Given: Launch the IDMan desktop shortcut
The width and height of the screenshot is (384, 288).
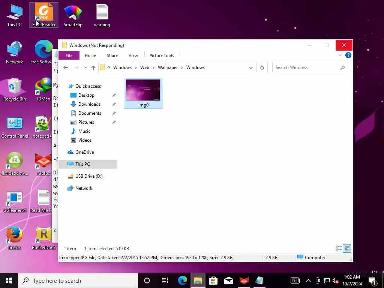Looking at the screenshot, I should 43,90.
